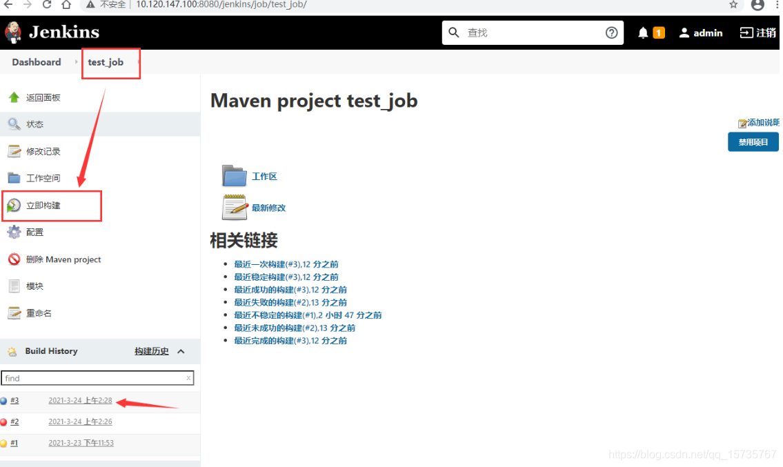Bookmark page with the star icon
This screenshot has height=467, width=783.
(733, 5)
